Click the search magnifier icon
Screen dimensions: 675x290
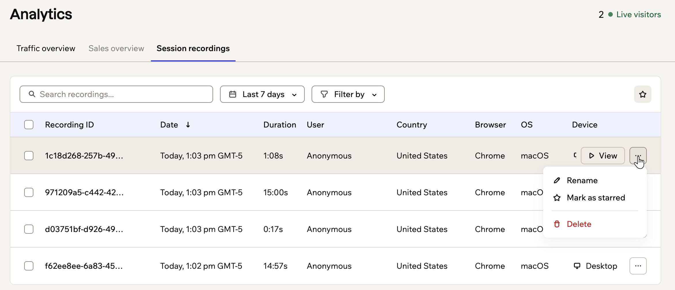click(x=32, y=94)
